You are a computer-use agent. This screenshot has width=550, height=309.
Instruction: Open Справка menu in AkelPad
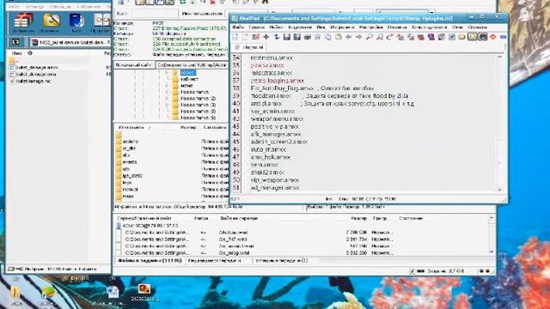(478, 27)
